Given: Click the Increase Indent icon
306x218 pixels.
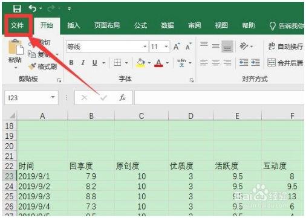Looking at the screenshot, I should click(x=255, y=63).
